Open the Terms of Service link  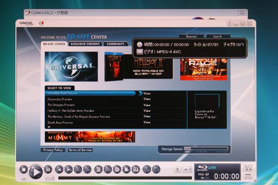click(x=80, y=150)
